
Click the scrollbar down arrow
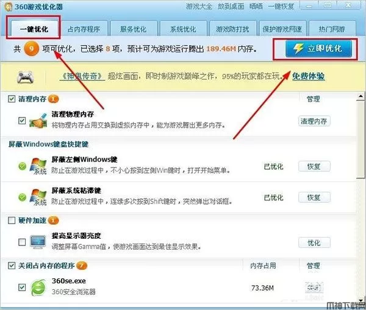pyautogui.click(x=361, y=300)
